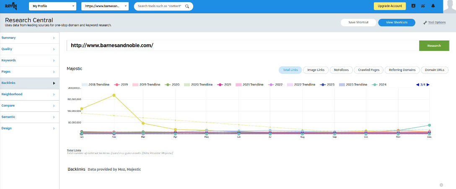Screen dimensions: 456x189
Task: Toggle the 2024 legend series
Action: click(x=378, y=85)
